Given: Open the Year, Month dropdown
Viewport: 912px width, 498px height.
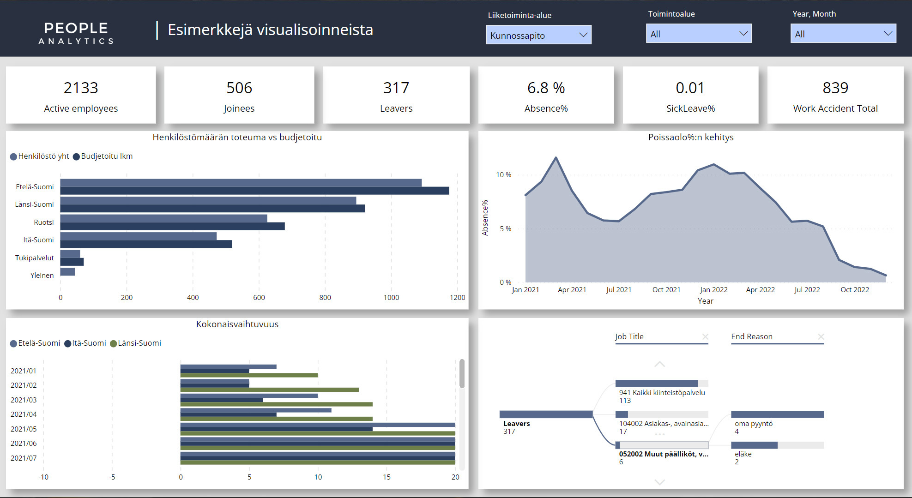Looking at the screenshot, I should pyautogui.click(x=843, y=34).
